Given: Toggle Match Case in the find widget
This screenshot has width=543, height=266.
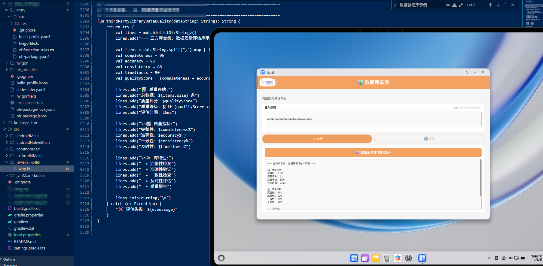Looking at the screenshot, I should (448, 5).
